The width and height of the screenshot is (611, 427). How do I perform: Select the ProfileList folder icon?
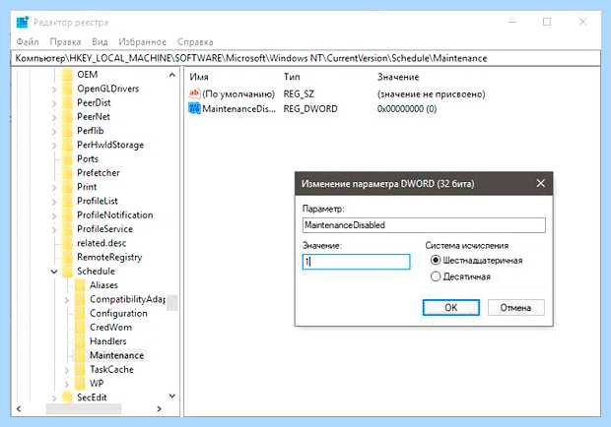coord(68,201)
